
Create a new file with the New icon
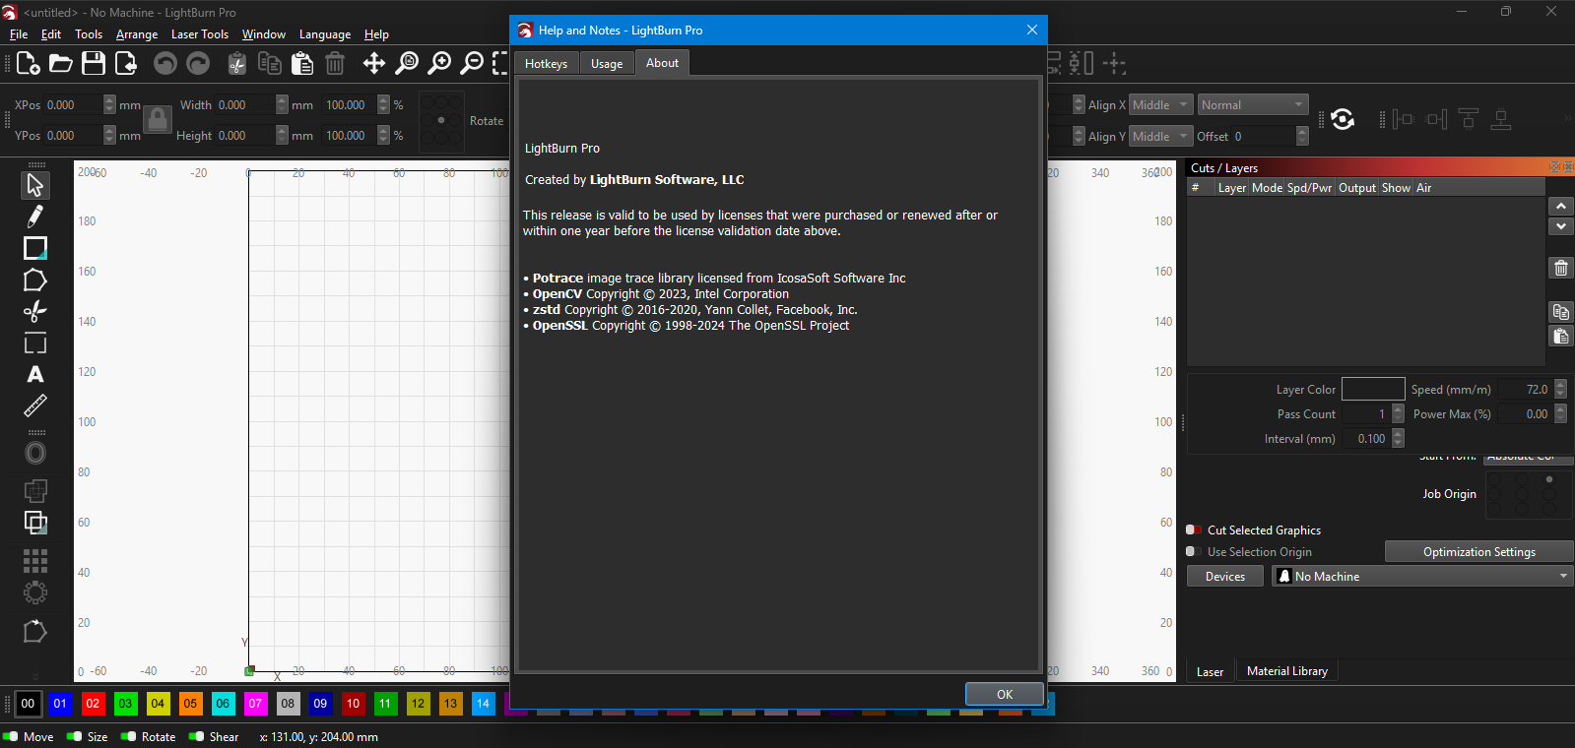(x=29, y=64)
